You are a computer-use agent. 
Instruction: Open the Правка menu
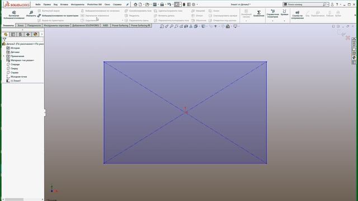(x=47, y=4)
